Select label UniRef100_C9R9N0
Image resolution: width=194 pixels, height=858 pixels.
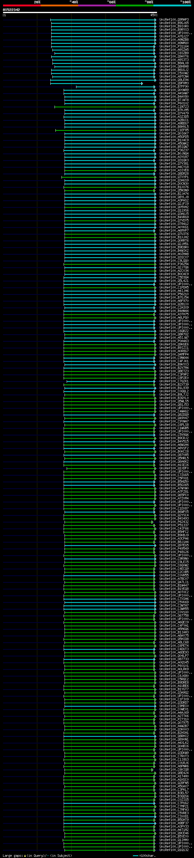click(x=174, y=559)
